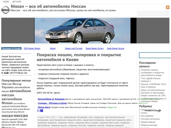Click the кузовная покраска tag

[47, 123]
